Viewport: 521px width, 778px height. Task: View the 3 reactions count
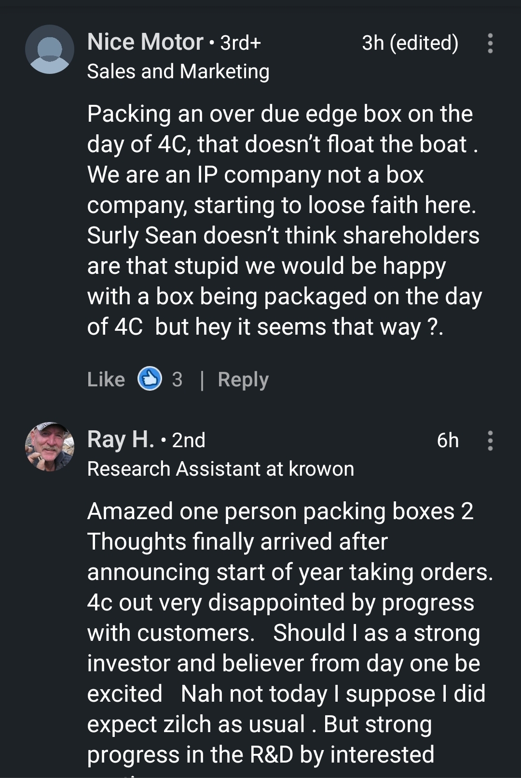(x=178, y=380)
